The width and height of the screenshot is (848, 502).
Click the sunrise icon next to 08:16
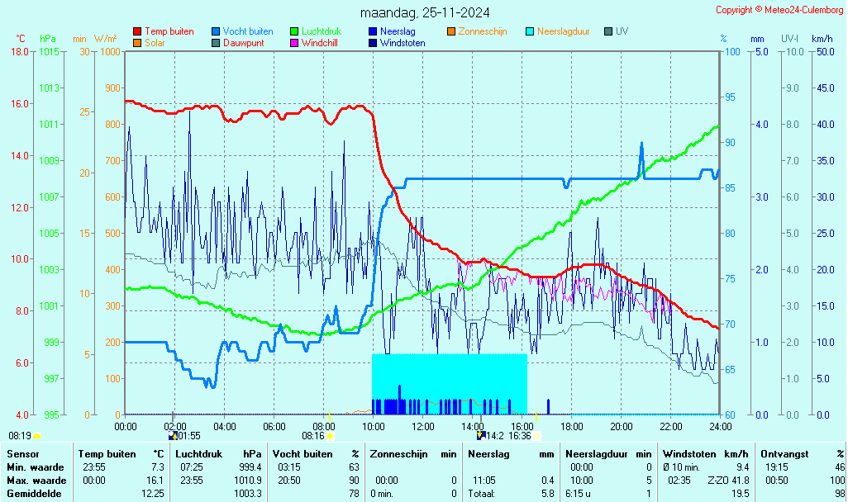[331, 436]
